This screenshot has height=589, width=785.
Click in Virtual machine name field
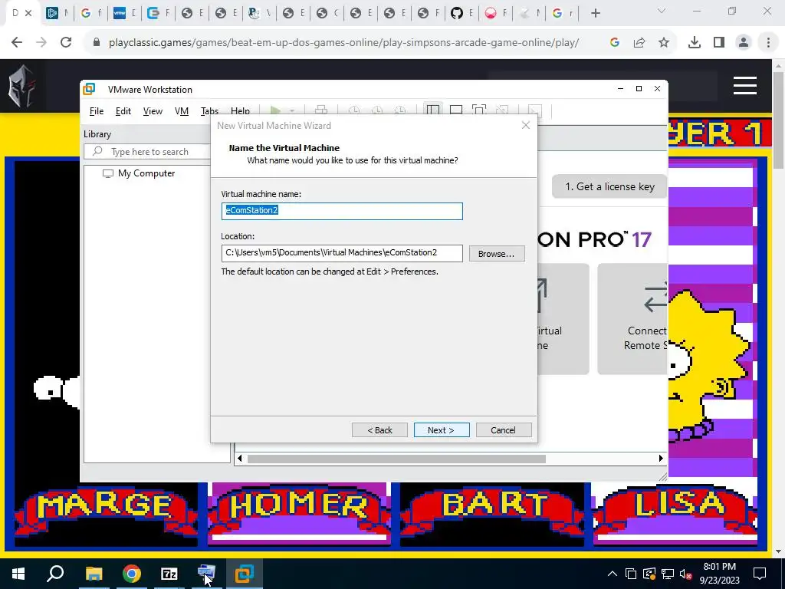point(342,211)
